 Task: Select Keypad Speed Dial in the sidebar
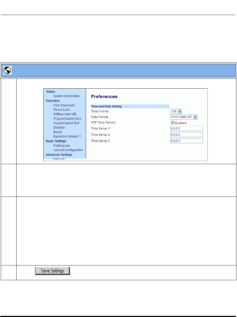click(66, 123)
